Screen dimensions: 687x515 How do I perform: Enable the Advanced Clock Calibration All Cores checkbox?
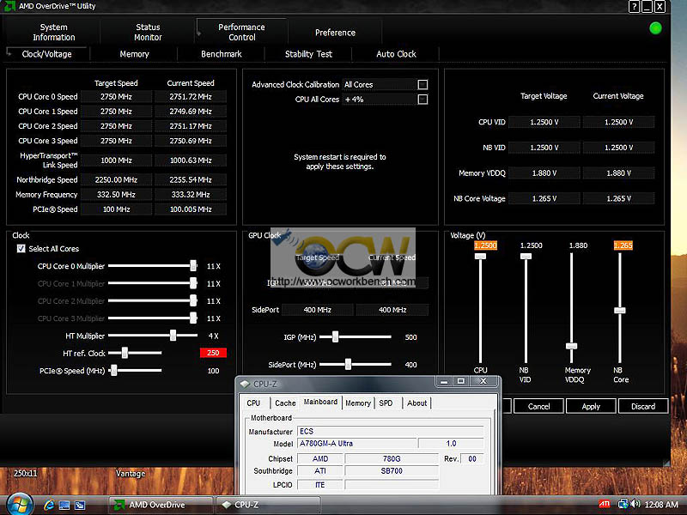(x=423, y=84)
